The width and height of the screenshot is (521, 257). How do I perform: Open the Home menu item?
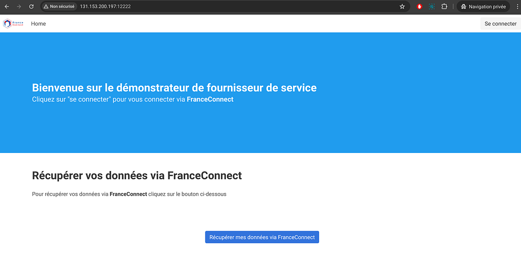(x=39, y=24)
